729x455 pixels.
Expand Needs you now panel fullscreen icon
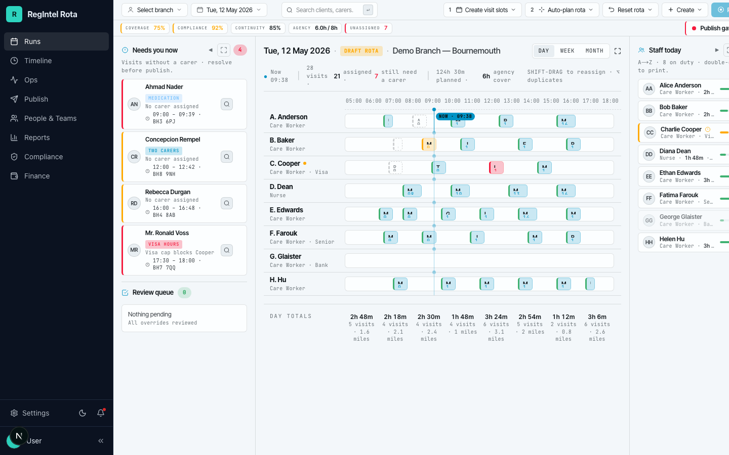click(x=224, y=50)
